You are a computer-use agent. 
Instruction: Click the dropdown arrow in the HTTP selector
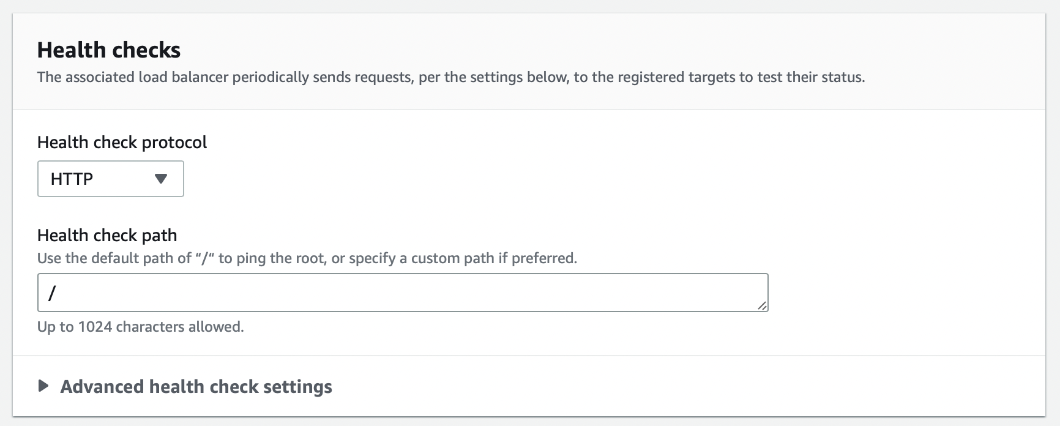pyautogui.click(x=161, y=179)
